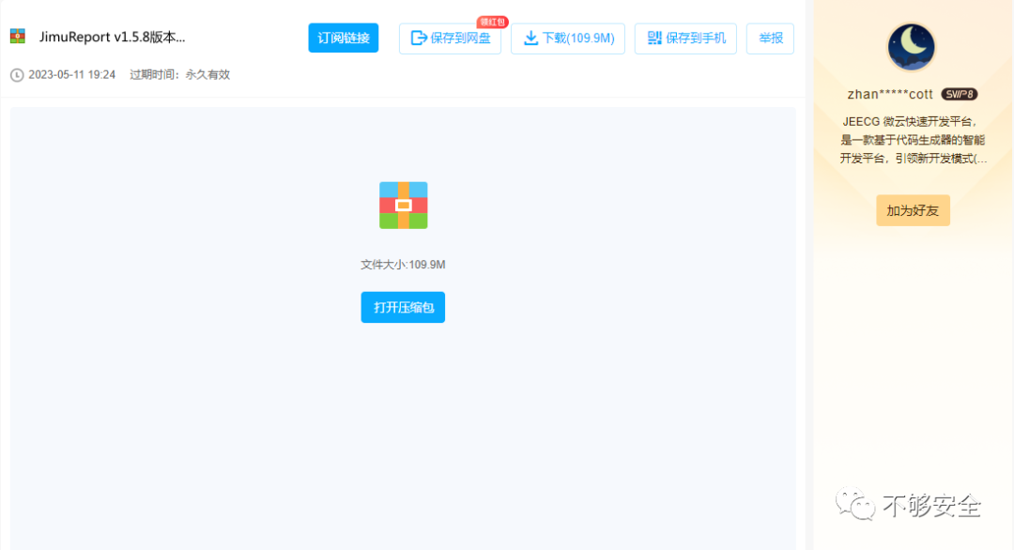The image size is (1014, 550).
Task: Add user with 加为好友 button
Action: click(913, 210)
